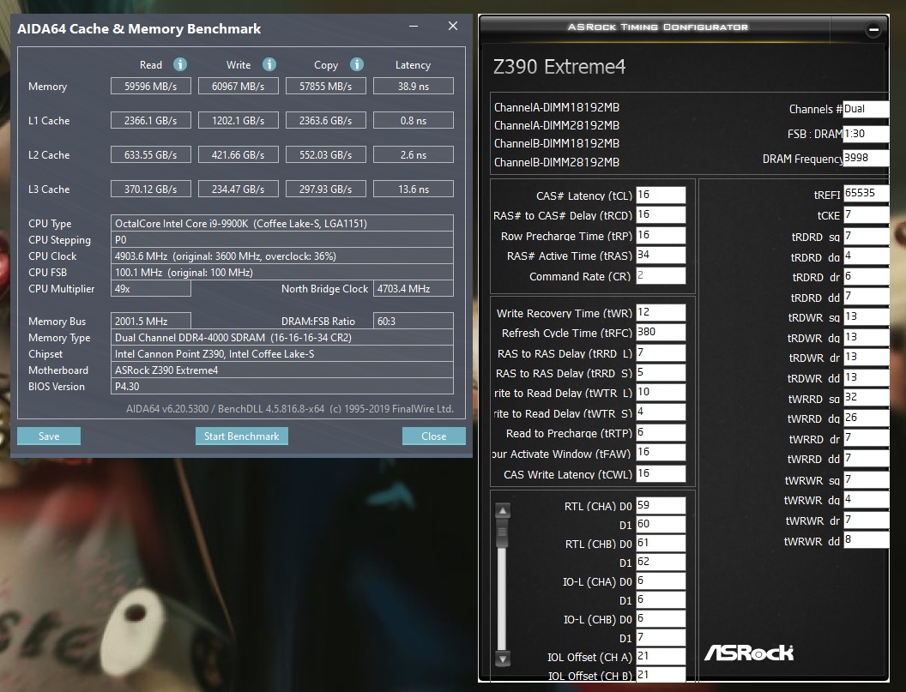Click ChannelA-DIMM1 8192MB entry
Screen dimensions: 906x692
pos(557,107)
